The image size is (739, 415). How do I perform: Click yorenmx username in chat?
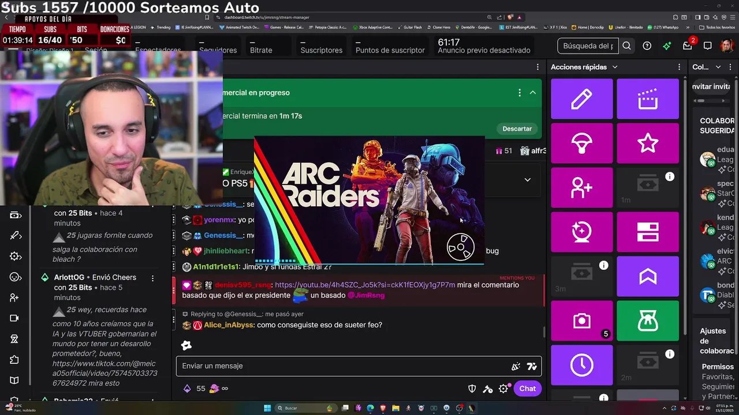pos(219,220)
